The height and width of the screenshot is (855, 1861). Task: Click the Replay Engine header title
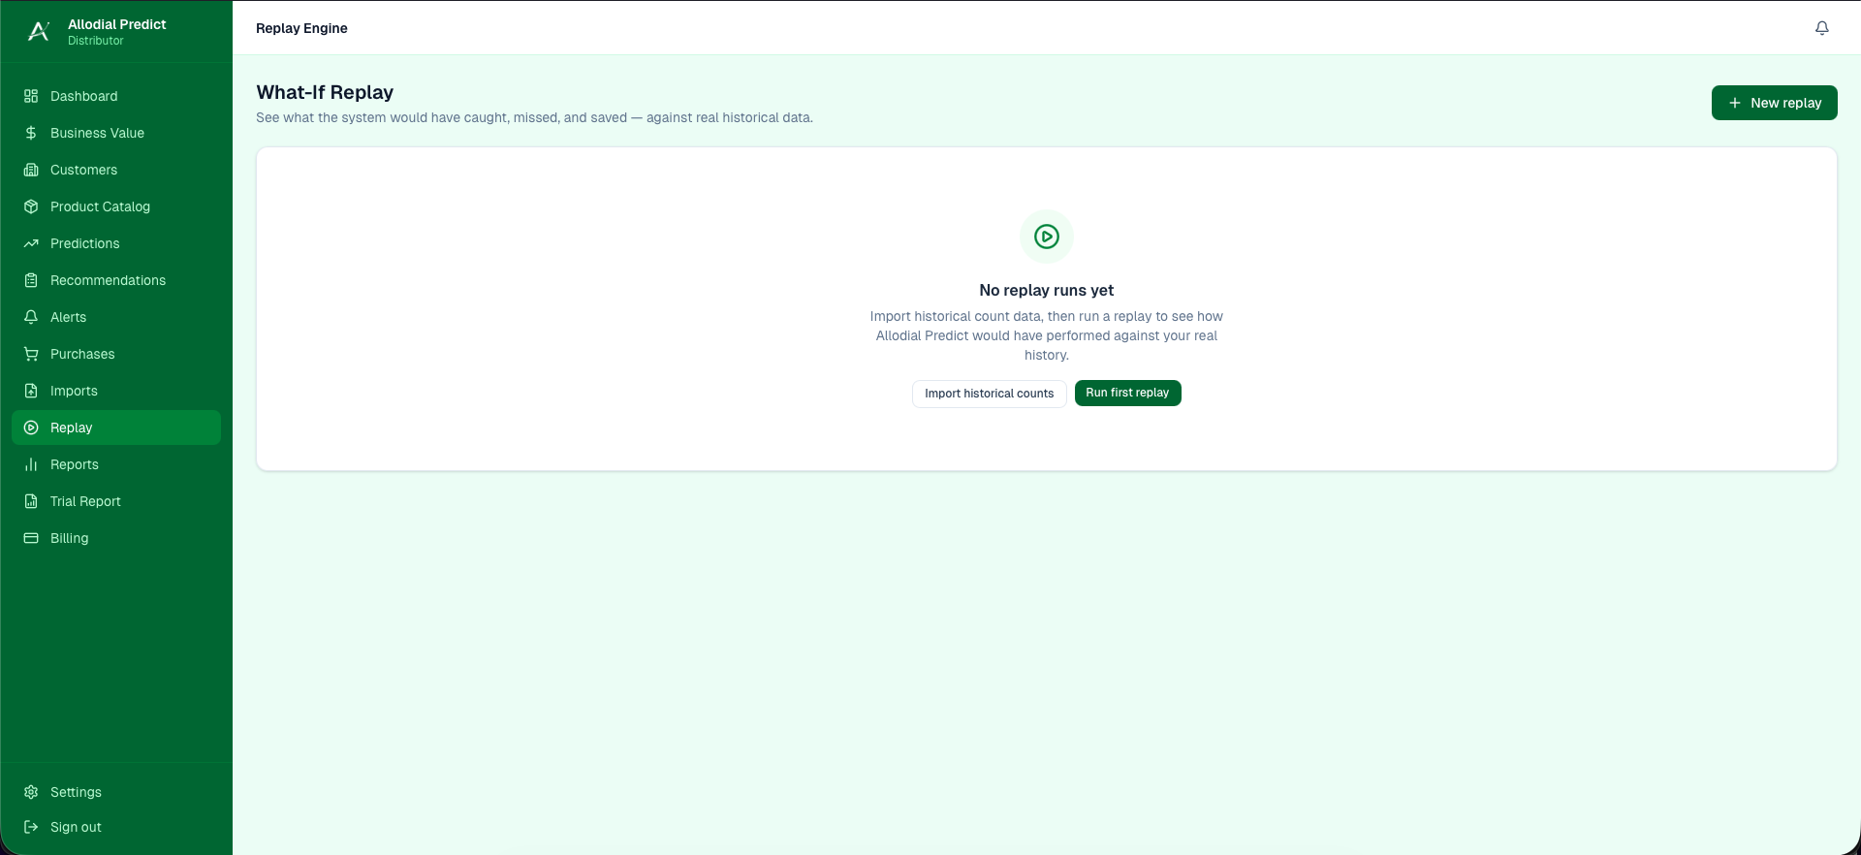pyautogui.click(x=301, y=28)
